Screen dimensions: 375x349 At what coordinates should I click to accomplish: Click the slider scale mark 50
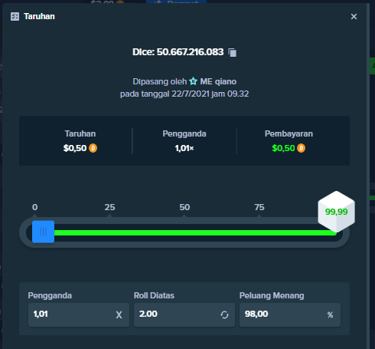click(184, 207)
